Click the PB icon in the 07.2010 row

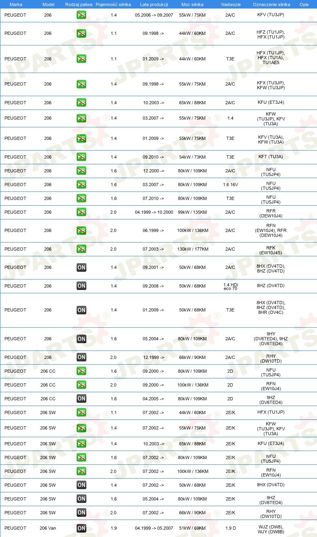pos(81,198)
